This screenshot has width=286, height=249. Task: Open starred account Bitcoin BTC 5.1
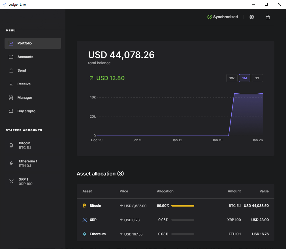pos(33,145)
